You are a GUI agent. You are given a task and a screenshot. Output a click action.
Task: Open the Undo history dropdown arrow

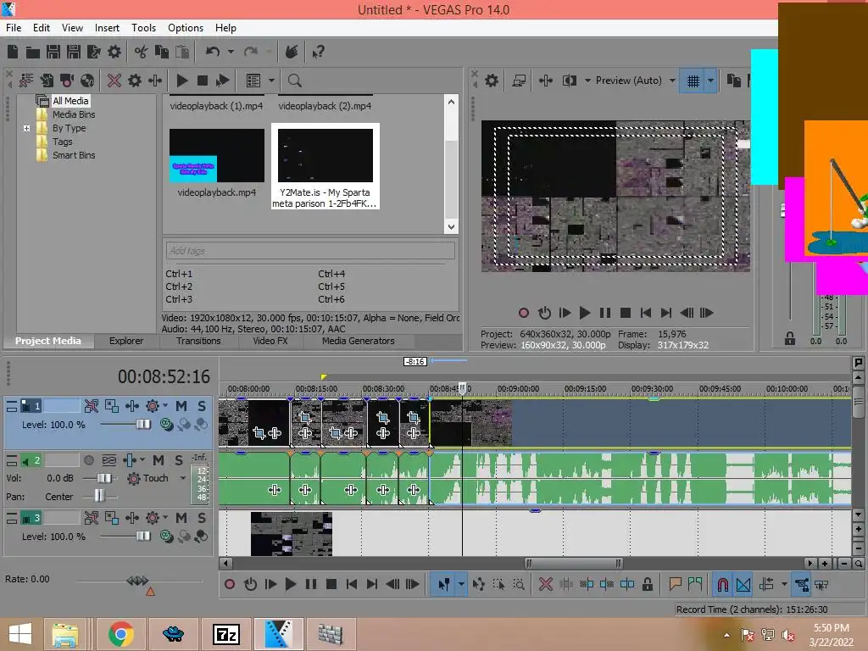[231, 52]
